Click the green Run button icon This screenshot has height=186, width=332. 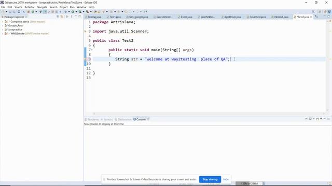click(73, 12)
